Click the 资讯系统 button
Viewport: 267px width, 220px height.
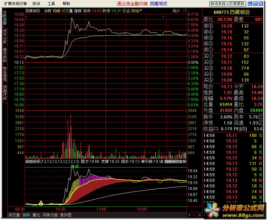tap(218, 4)
